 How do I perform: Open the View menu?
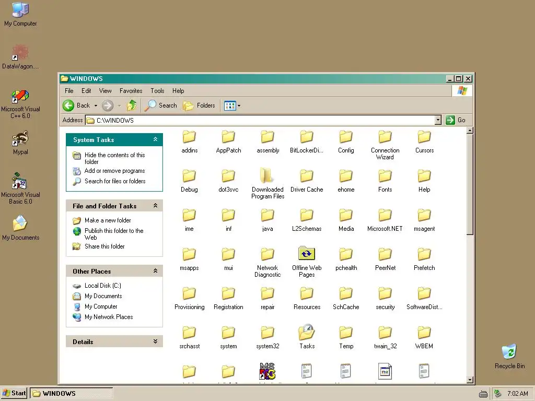pyautogui.click(x=105, y=91)
